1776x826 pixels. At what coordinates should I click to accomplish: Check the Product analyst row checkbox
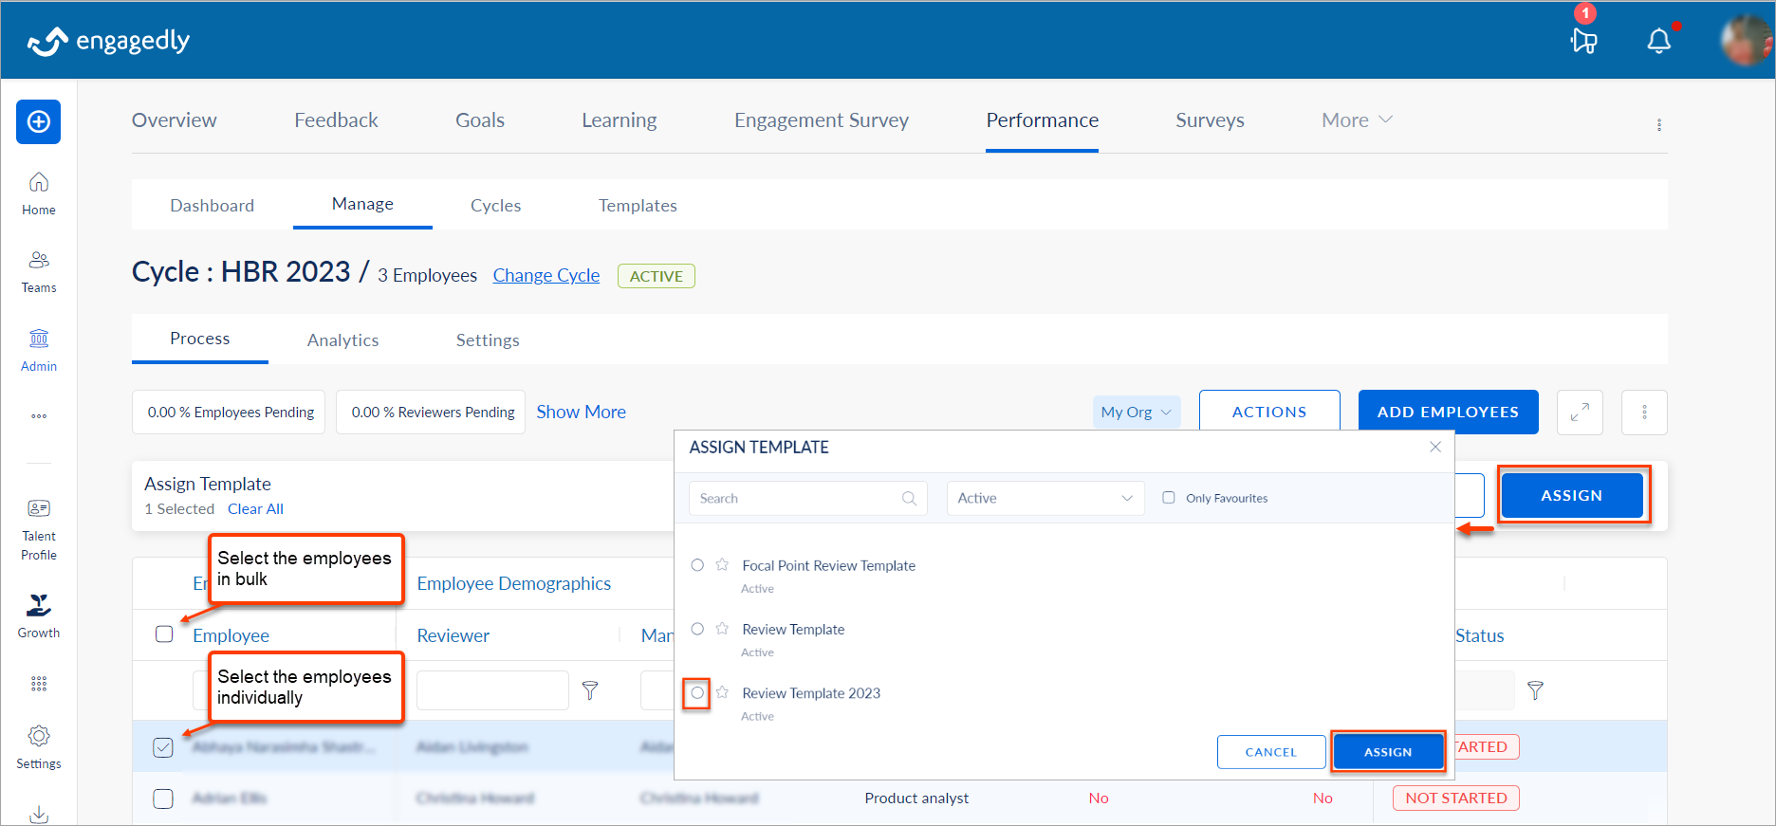163,798
